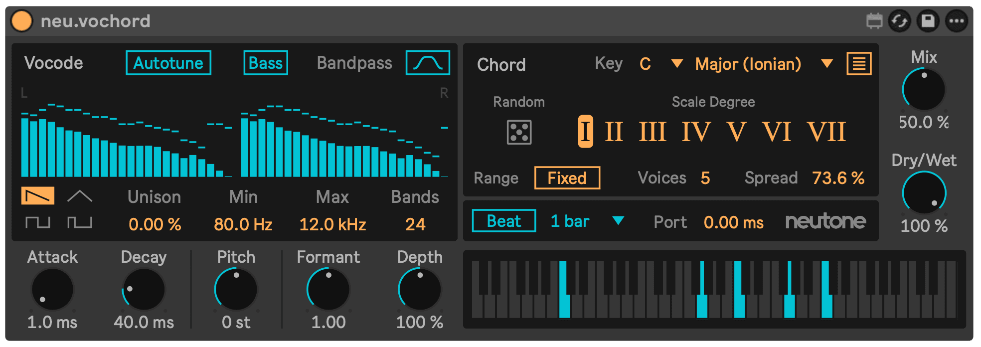Click the Mix knob

(923, 90)
